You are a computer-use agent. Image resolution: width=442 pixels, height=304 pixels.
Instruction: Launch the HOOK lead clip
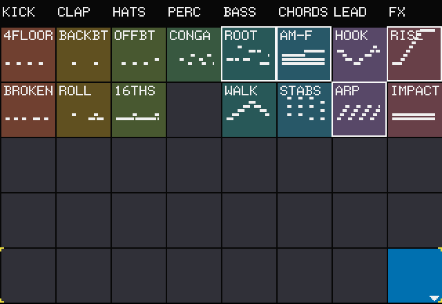[x=360, y=54]
